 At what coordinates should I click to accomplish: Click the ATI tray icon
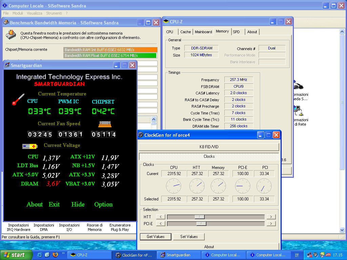[328, 255]
